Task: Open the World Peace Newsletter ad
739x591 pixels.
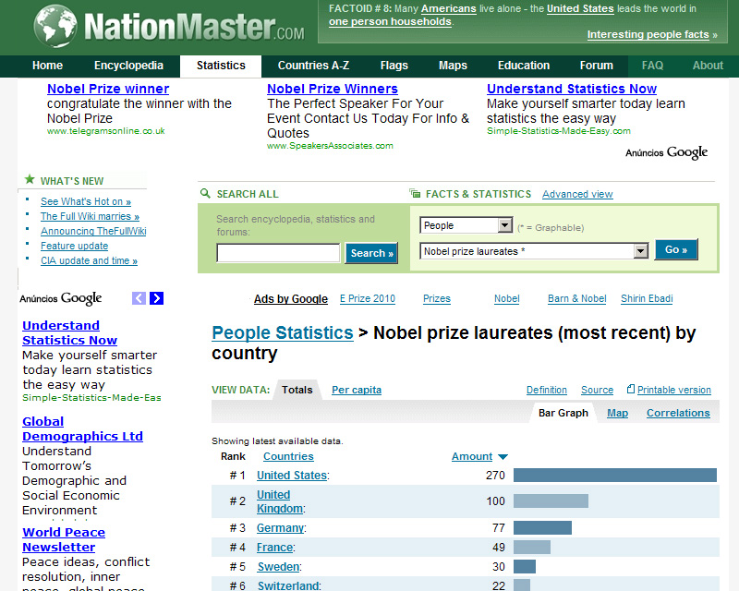Action: [x=64, y=539]
